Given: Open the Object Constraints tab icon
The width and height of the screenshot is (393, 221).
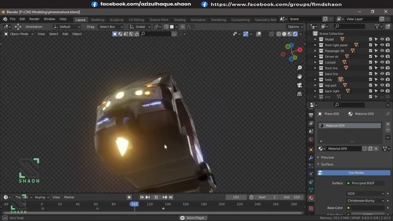Looking at the screenshot, I should [311, 182].
